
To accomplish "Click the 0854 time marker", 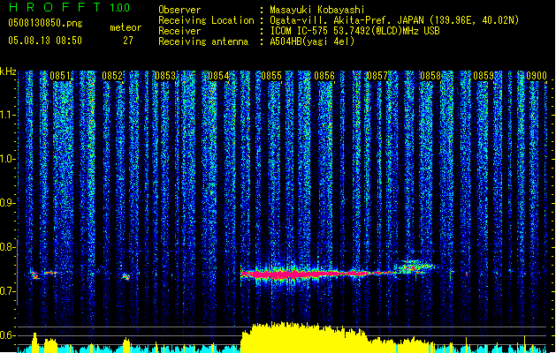I will pos(218,76).
